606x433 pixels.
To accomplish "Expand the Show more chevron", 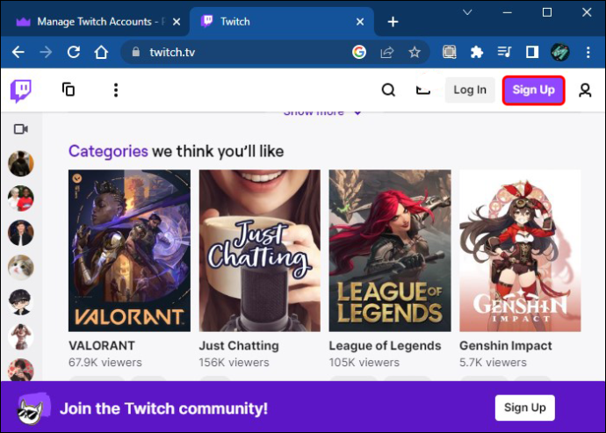I will pos(357,113).
